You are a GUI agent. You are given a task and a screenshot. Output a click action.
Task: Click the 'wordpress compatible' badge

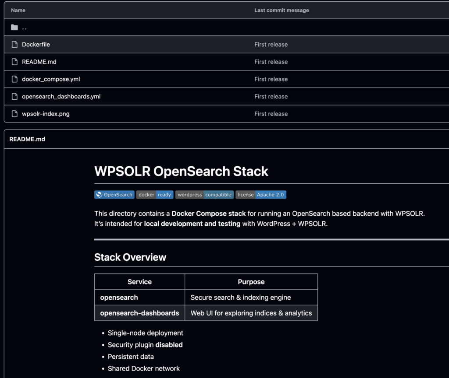(x=204, y=195)
